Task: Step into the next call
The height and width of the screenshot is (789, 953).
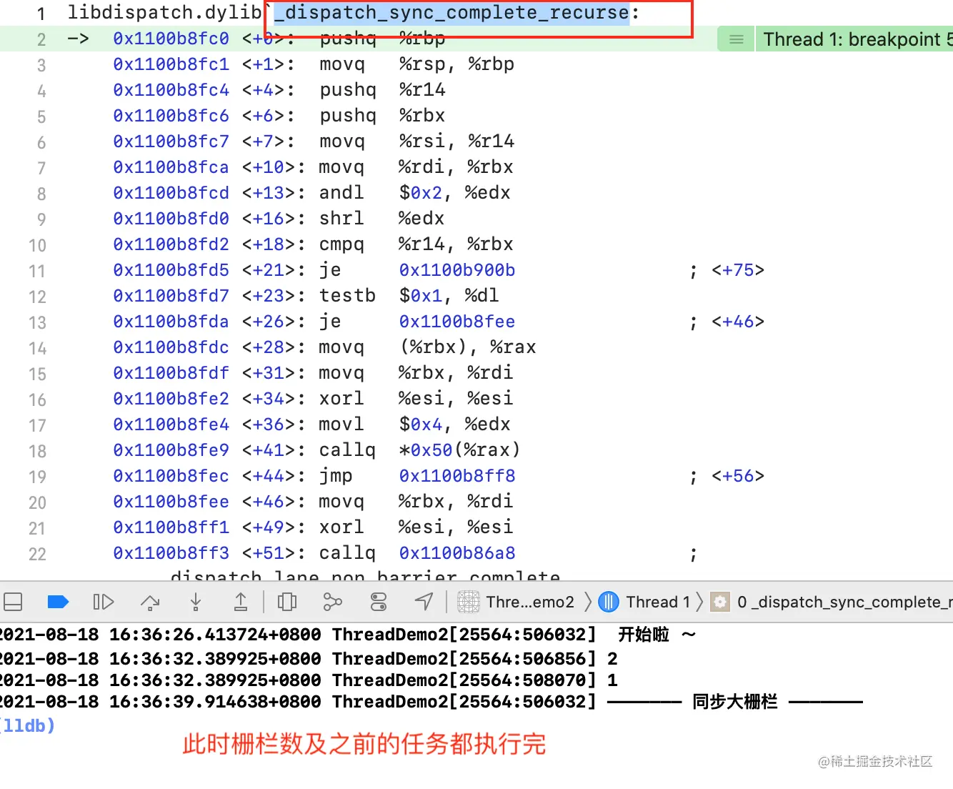Action: click(x=196, y=602)
